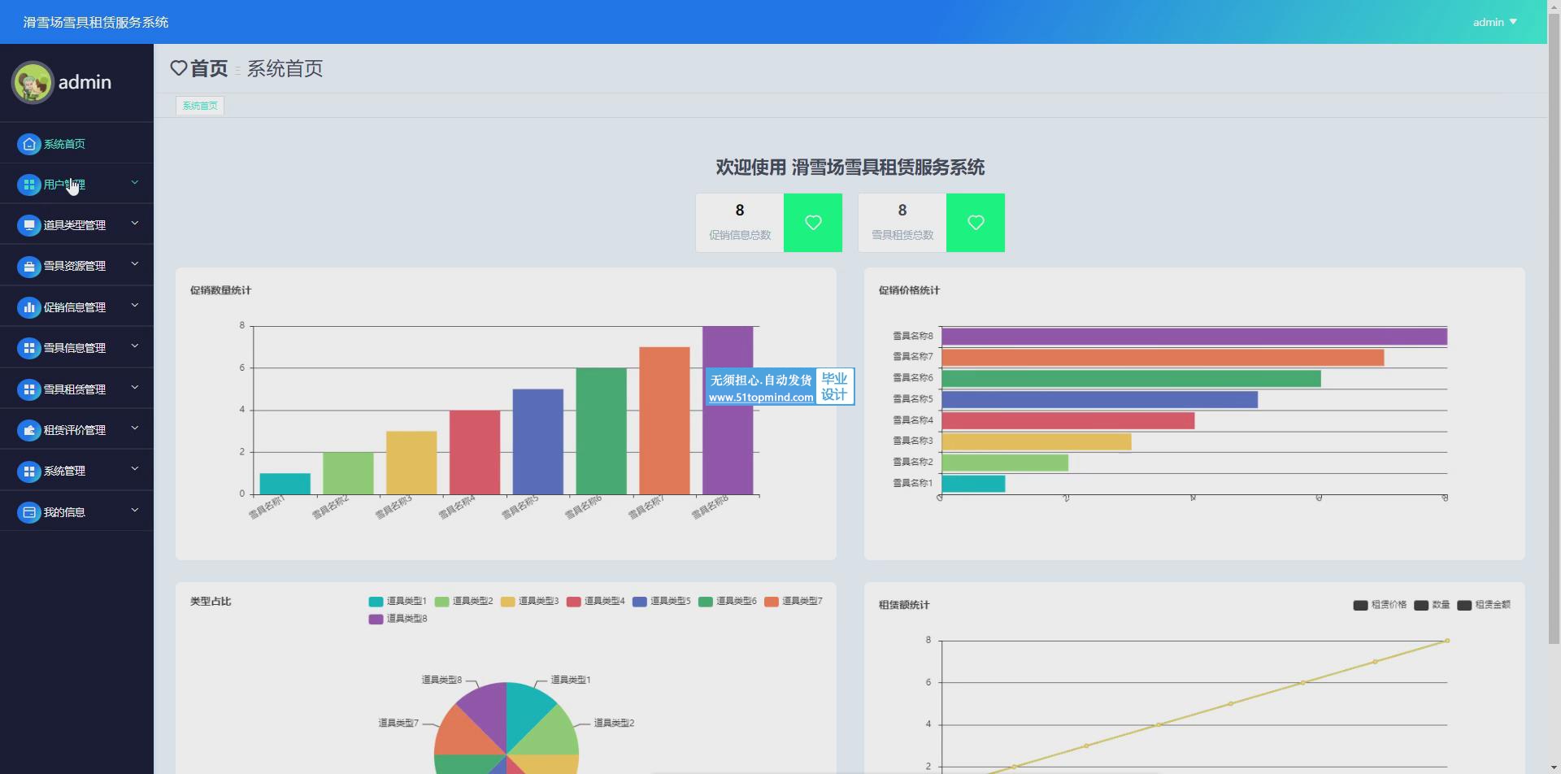Expand the 雪具租赁管理 chevron
This screenshot has height=774, width=1561.
point(135,388)
